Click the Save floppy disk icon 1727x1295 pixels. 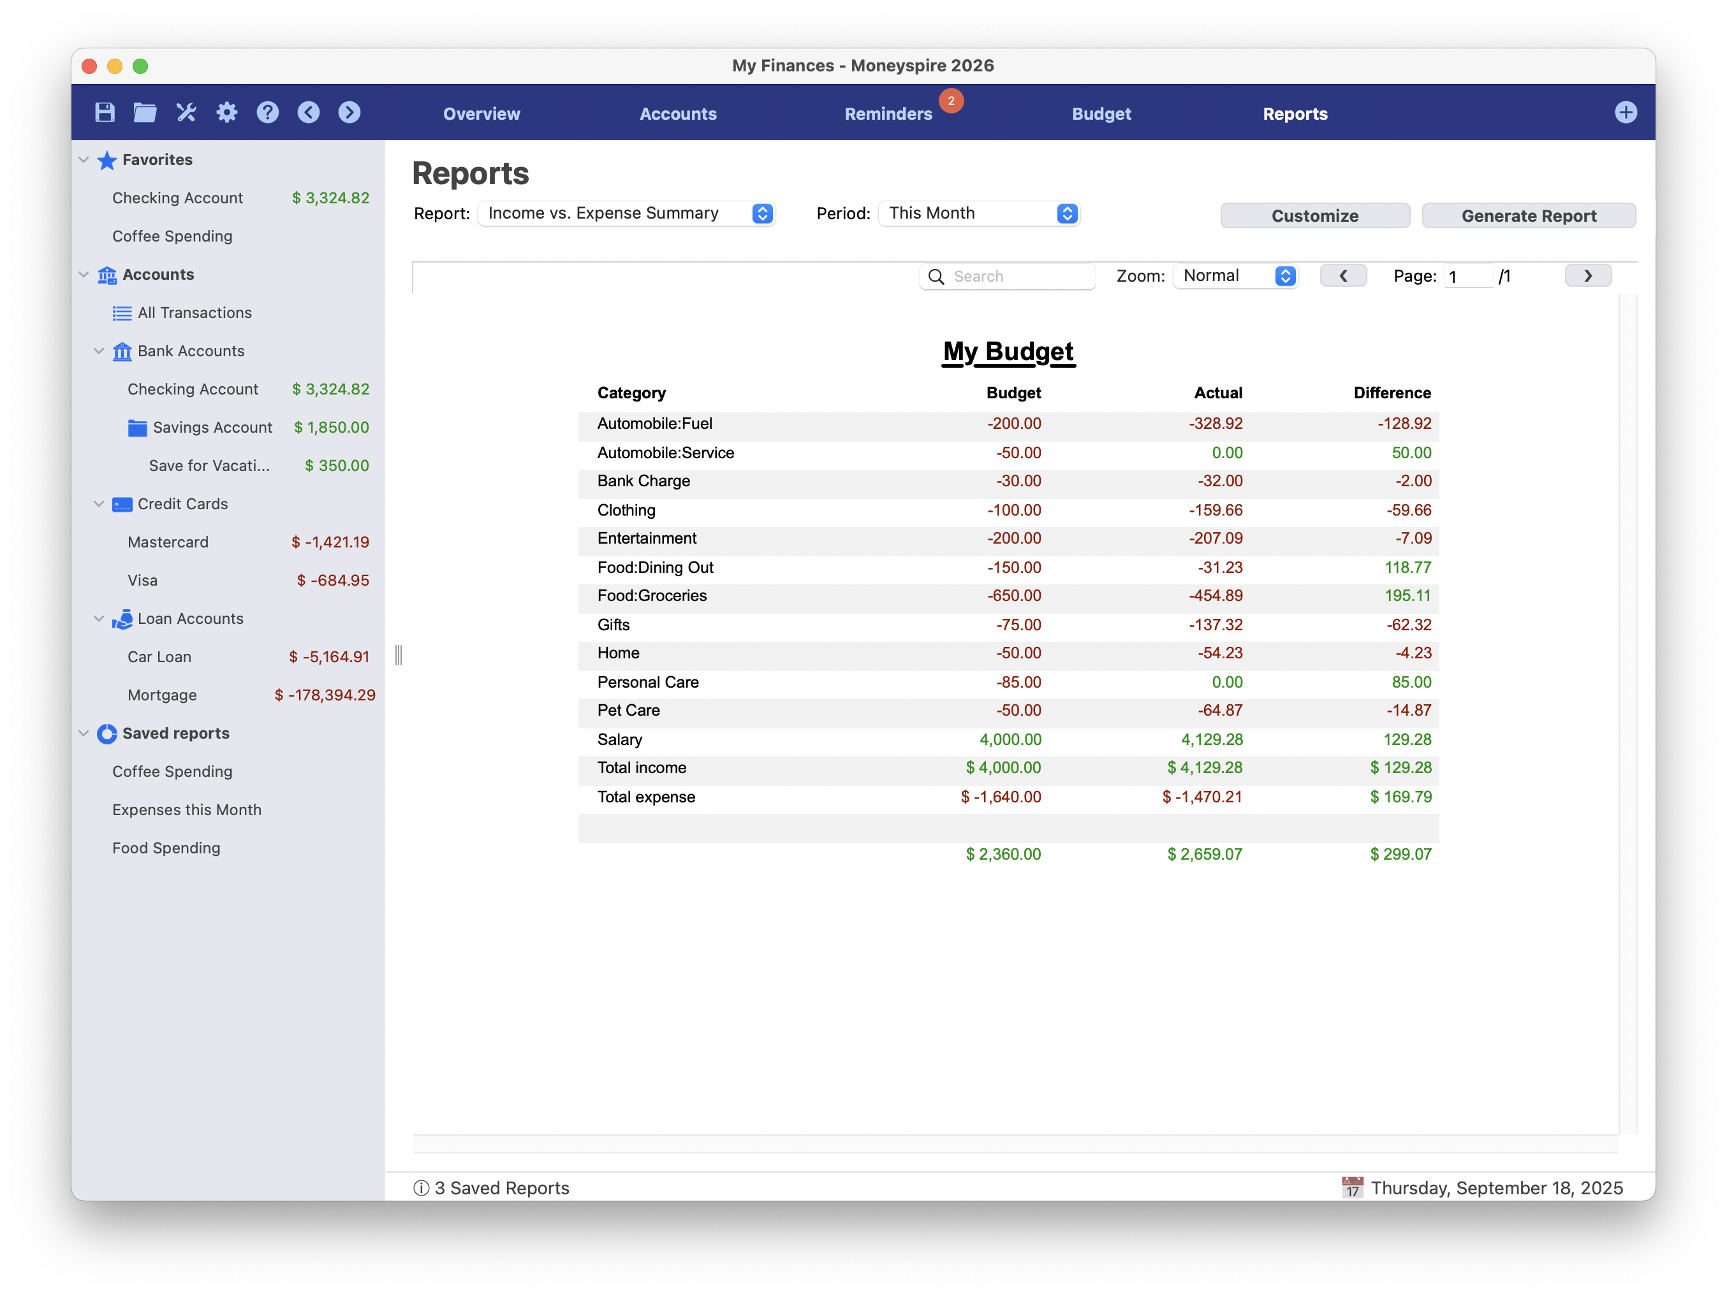105,112
